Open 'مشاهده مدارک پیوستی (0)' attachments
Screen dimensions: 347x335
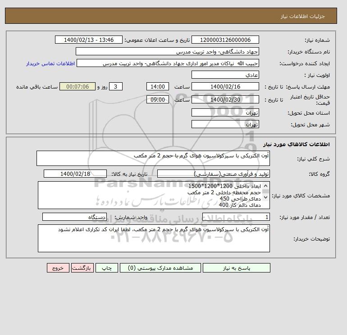pos(160,268)
